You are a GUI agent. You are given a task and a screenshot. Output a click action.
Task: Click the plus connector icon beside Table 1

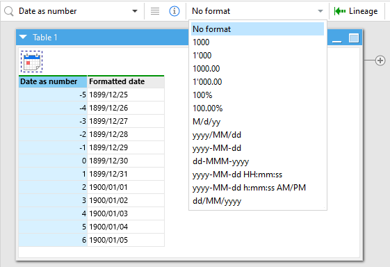point(380,60)
